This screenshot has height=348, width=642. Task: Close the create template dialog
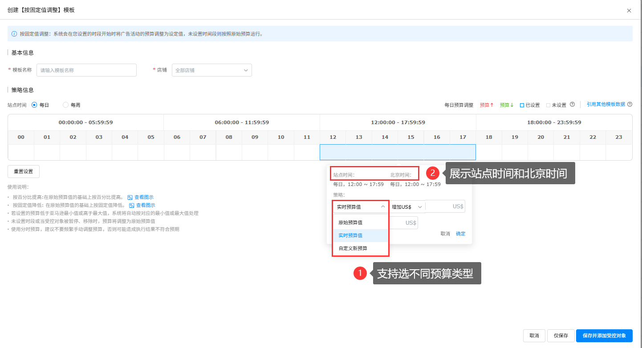629,10
